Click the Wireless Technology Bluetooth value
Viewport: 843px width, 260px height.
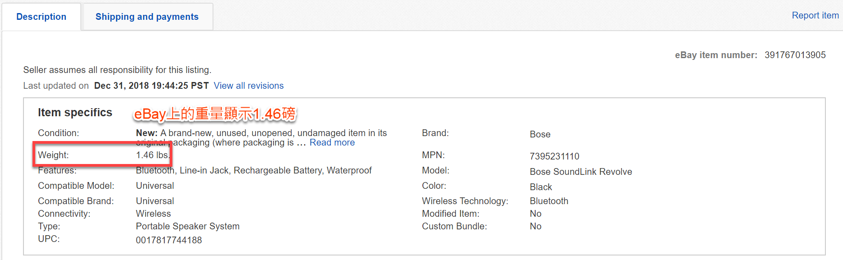pyautogui.click(x=549, y=201)
